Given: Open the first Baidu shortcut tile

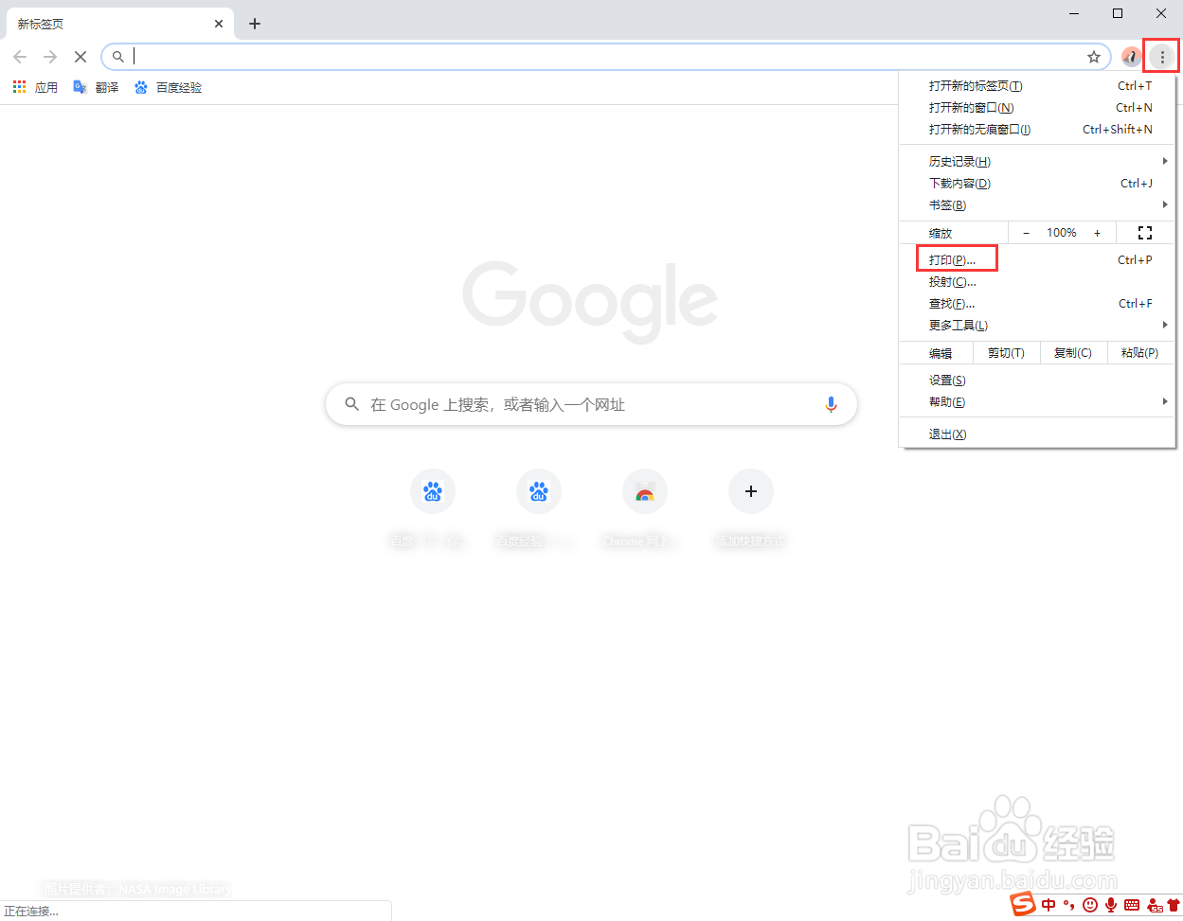Looking at the screenshot, I should click(433, 492).
